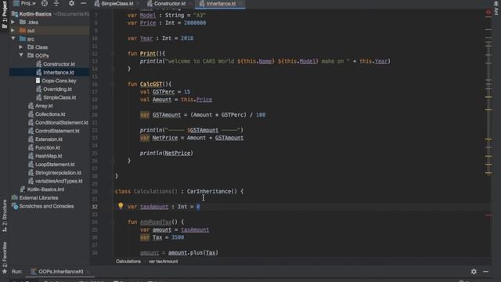Click the var taxAmount breadcrumb
The image size is (501, 282).
point(163,261)
